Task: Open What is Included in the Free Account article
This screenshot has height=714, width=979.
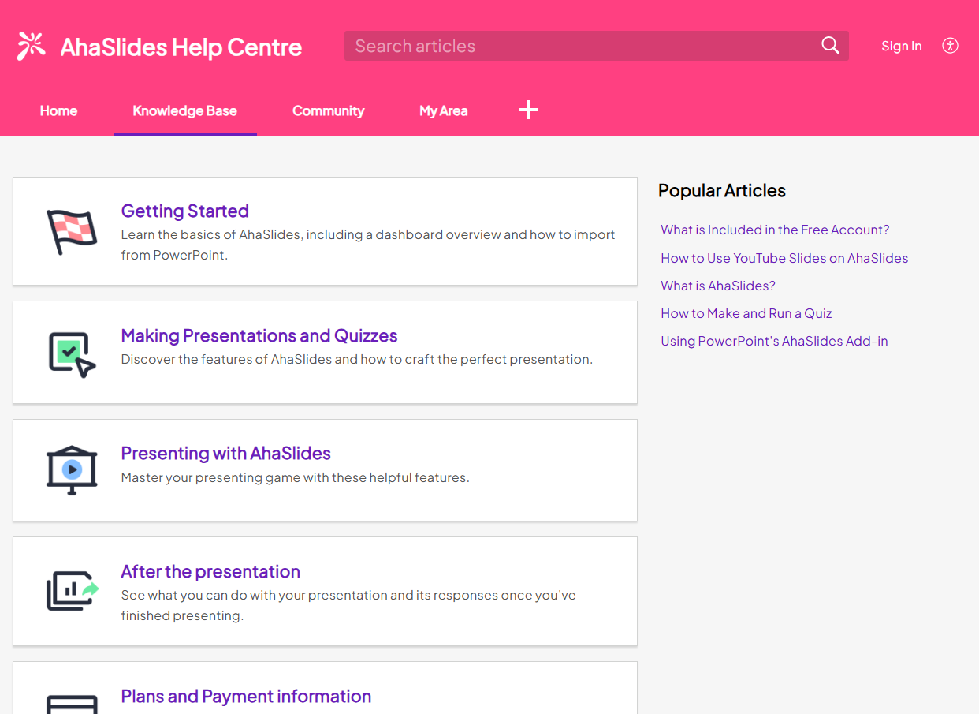Action: click(x=775, y=230)
